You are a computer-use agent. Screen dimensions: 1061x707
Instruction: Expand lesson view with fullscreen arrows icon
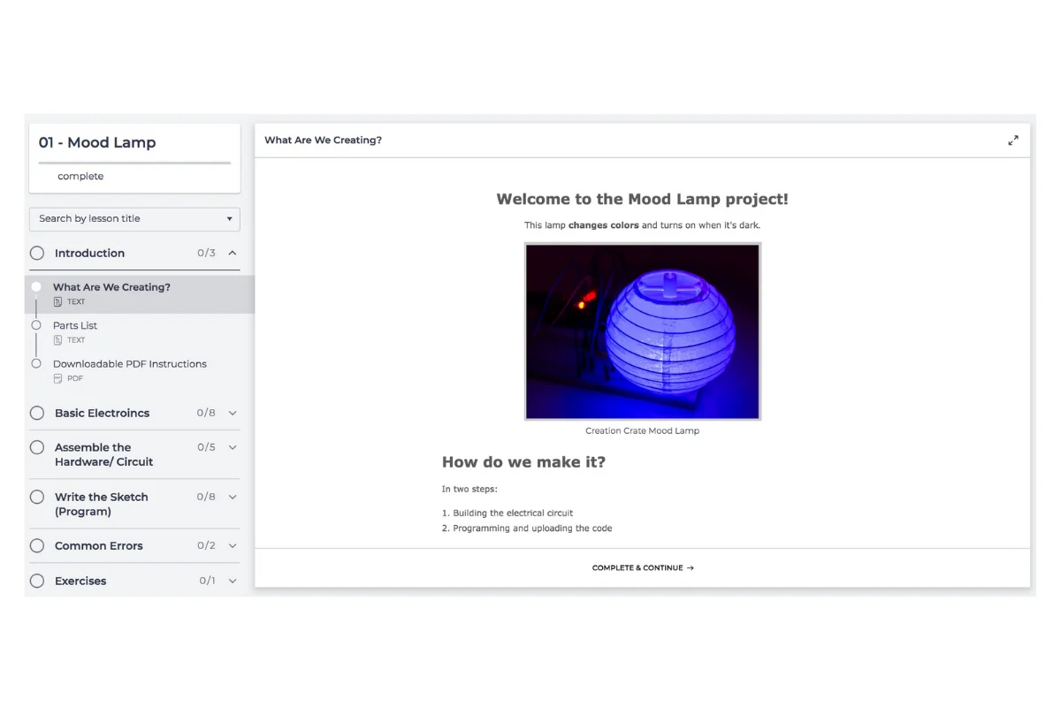pos(1013,140)
